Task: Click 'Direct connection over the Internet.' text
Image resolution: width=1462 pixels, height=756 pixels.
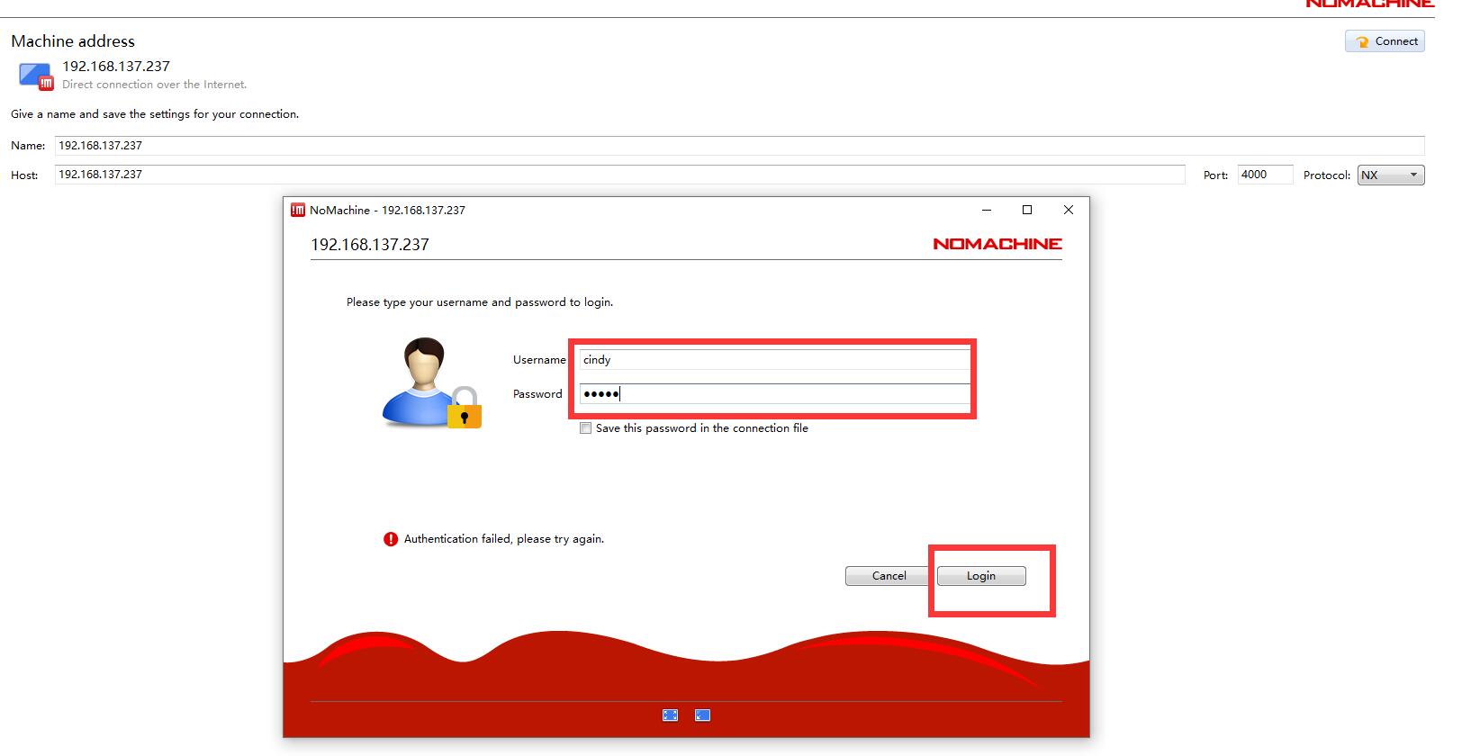Action: click(154, 85)
